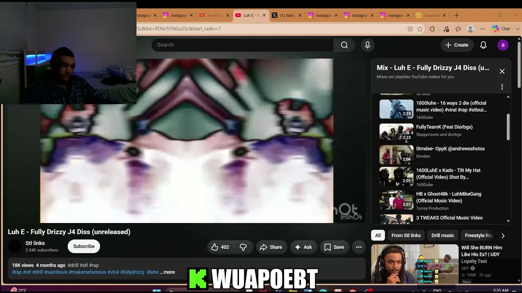Open browser Settings and more menu
The image size is (522, 293).
482,29
